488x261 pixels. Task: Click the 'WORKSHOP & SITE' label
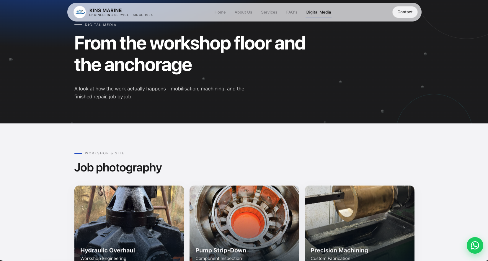point(105,153)
